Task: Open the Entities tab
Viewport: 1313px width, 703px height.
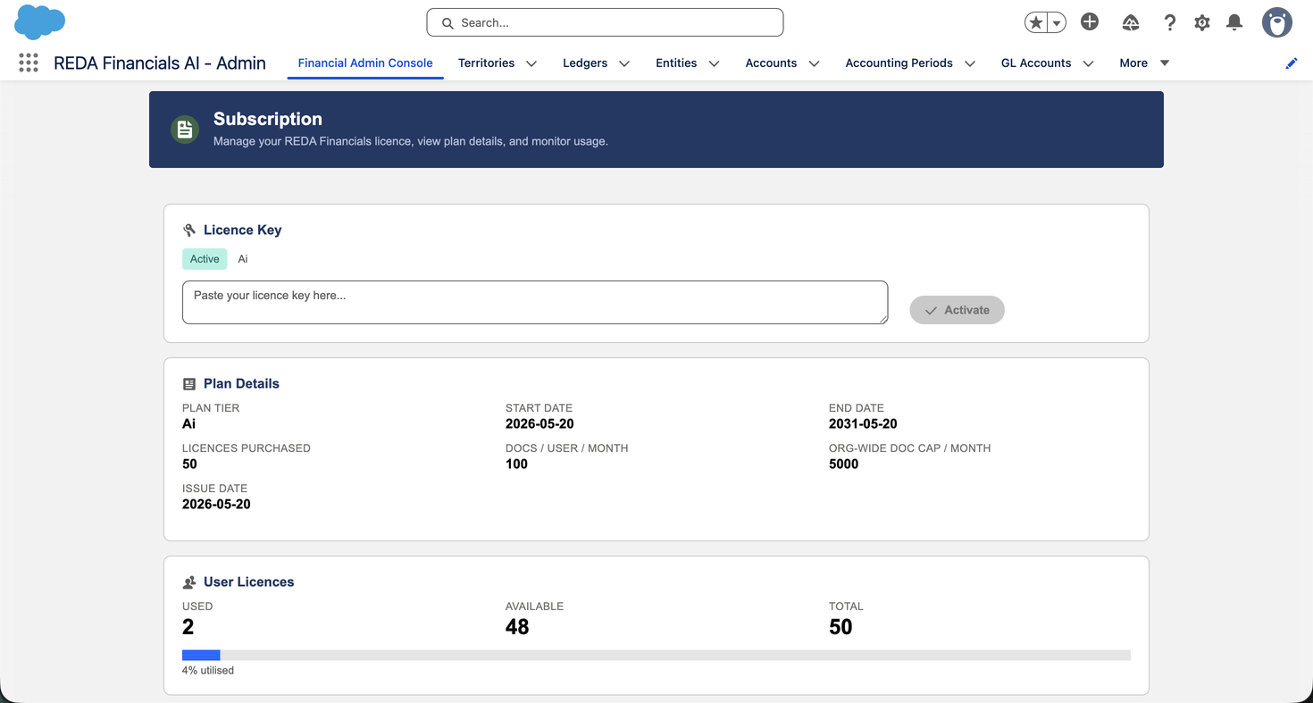Action: pyautogui.click(x=676, y=63)
